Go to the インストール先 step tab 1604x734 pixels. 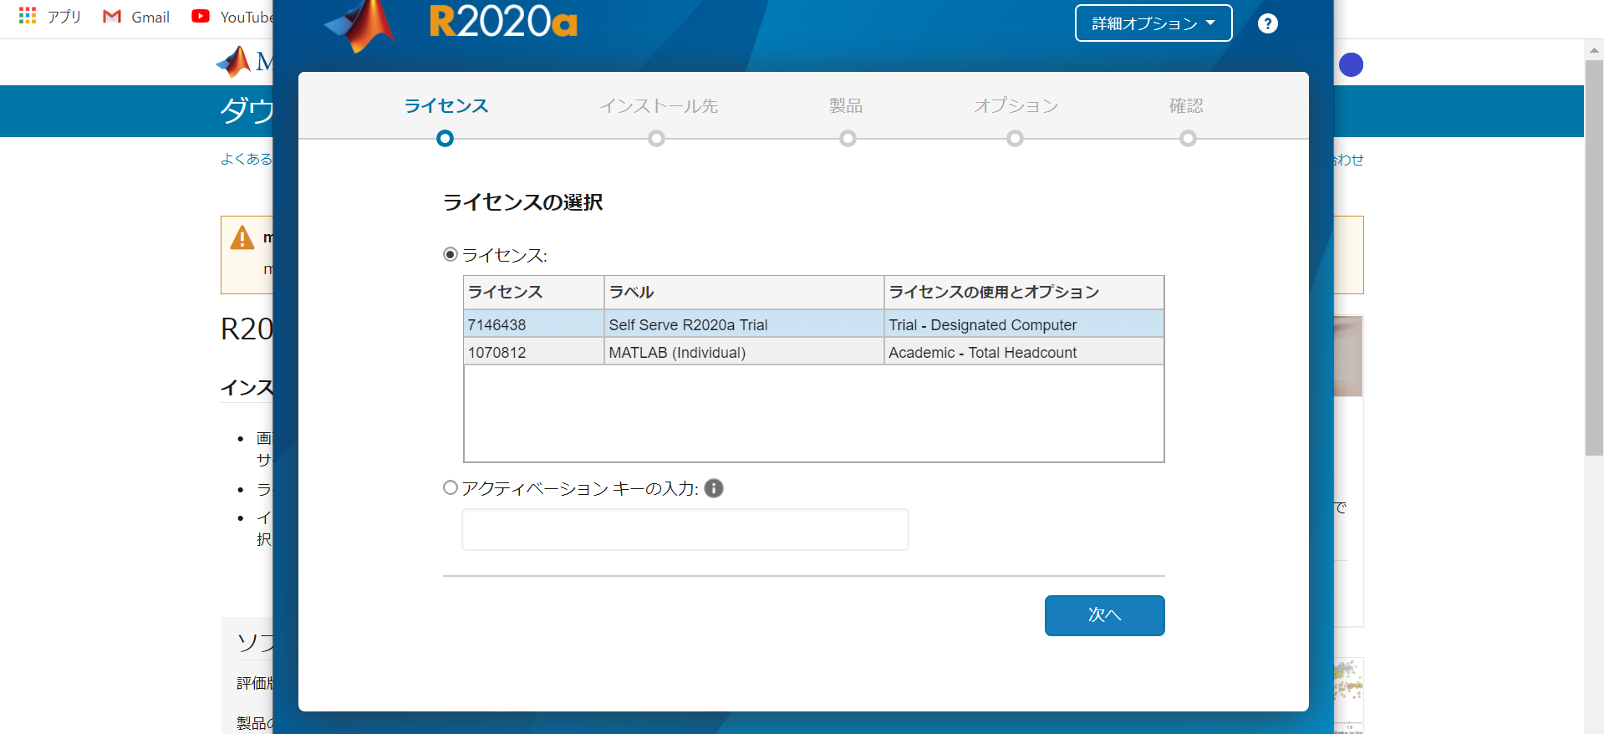[x=659, y=106]
